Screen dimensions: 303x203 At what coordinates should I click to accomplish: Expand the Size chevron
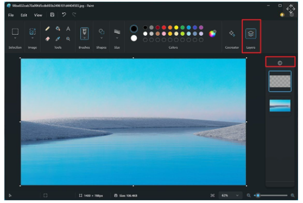[117, 38]
